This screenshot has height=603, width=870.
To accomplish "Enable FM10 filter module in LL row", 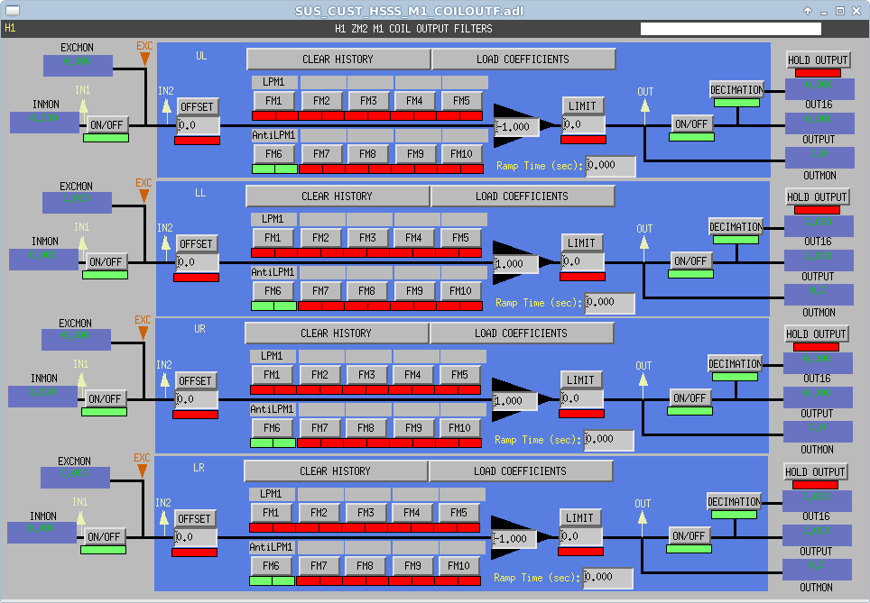I will point(460,291).
